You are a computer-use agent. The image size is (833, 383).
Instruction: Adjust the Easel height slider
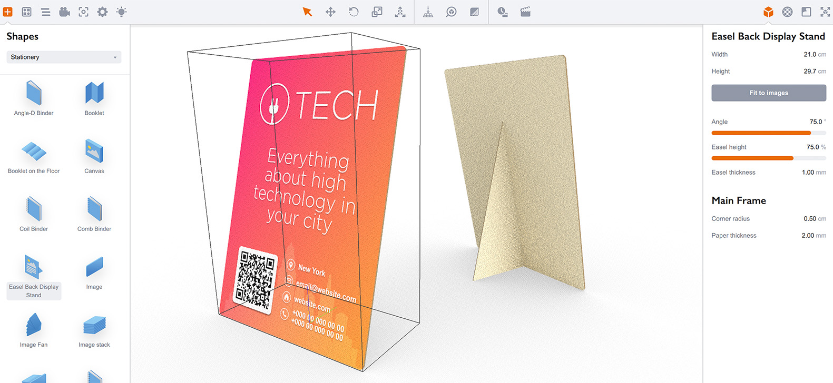click(769, 158)
